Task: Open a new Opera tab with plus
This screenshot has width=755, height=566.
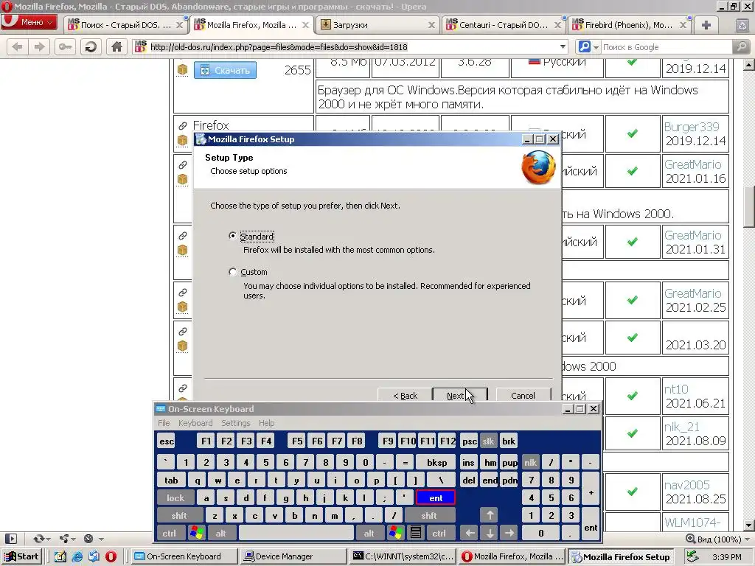Action: tap(706, 25)
